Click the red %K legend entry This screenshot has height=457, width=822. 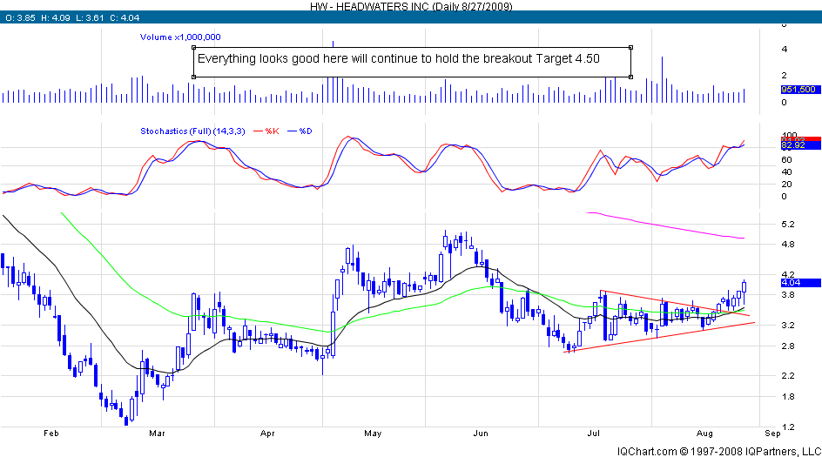266,131
